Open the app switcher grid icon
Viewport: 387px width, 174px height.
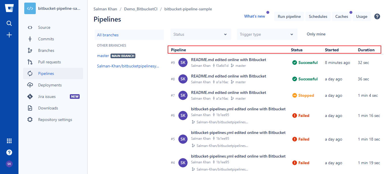point(9,141)
